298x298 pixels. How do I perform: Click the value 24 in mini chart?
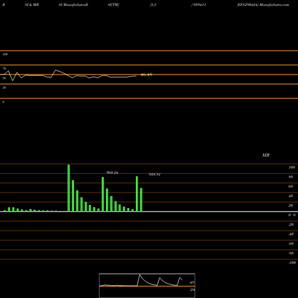point(192,290)
